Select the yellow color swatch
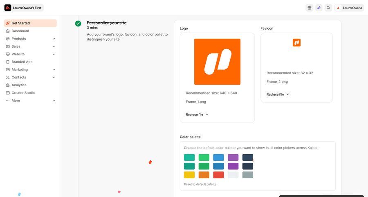The image size is (368, 197). point(189,175)
